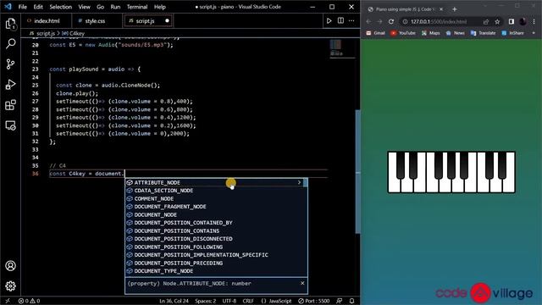Open the browser side panel icon
The width and height of the screenshot is (542, 305).
tap(512, 21)
